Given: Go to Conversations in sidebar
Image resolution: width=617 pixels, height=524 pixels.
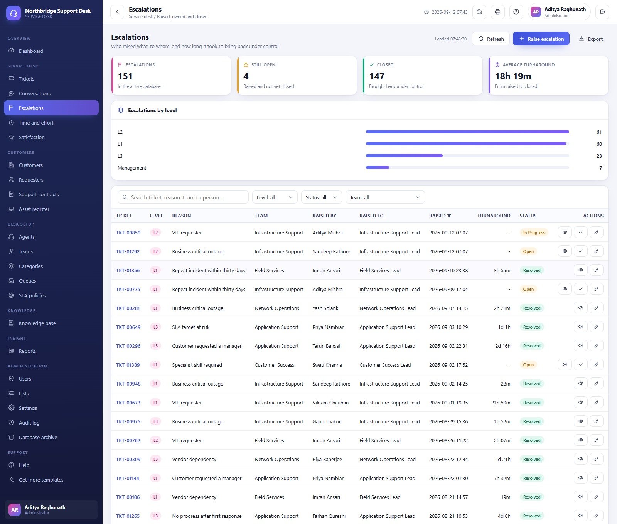Looking at the screenshot, I should pos(51,93).
